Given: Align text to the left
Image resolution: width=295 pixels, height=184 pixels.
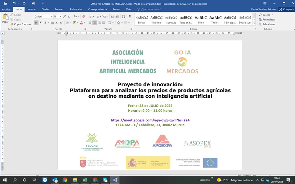Looking at the screenshot, I should [90, 23].
